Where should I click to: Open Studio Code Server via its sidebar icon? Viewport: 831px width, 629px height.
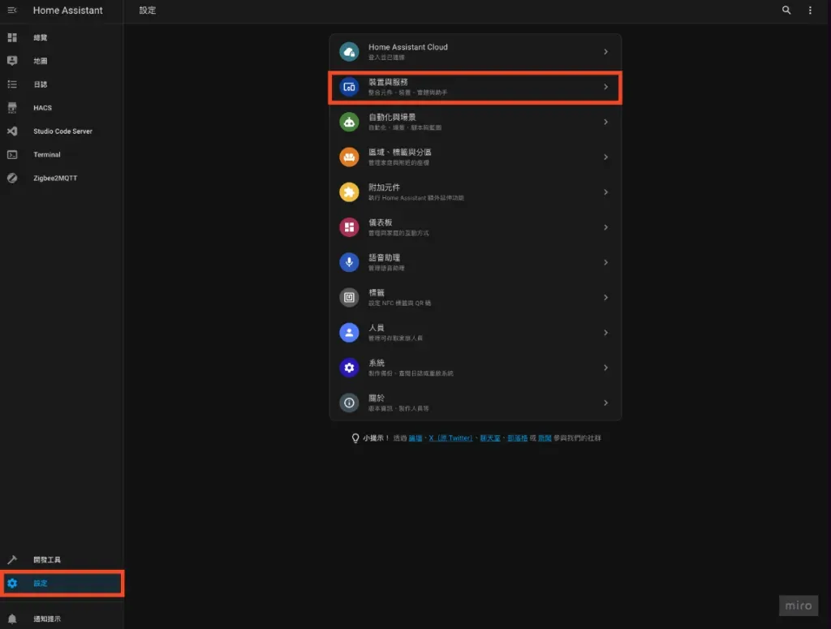tap(11, 131)
